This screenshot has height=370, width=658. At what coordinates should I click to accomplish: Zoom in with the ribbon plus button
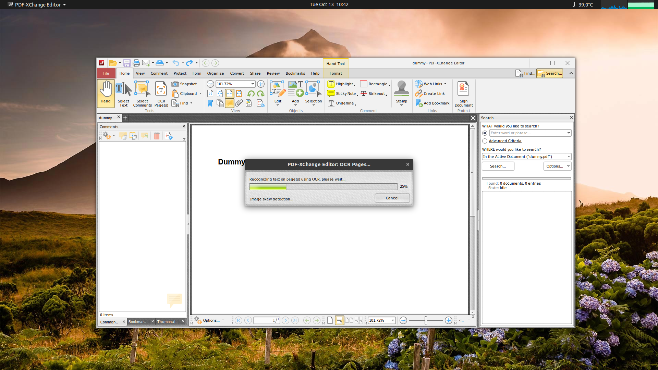261,84
